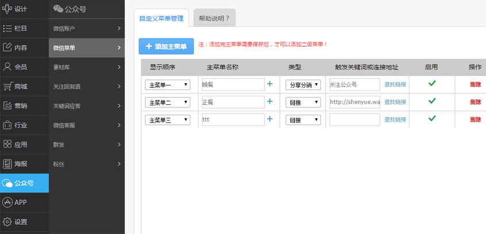The height and width of the screenshot is (234, 486).
Task: Select 关注回复语 in the submenu
Action: coord(86,87)
